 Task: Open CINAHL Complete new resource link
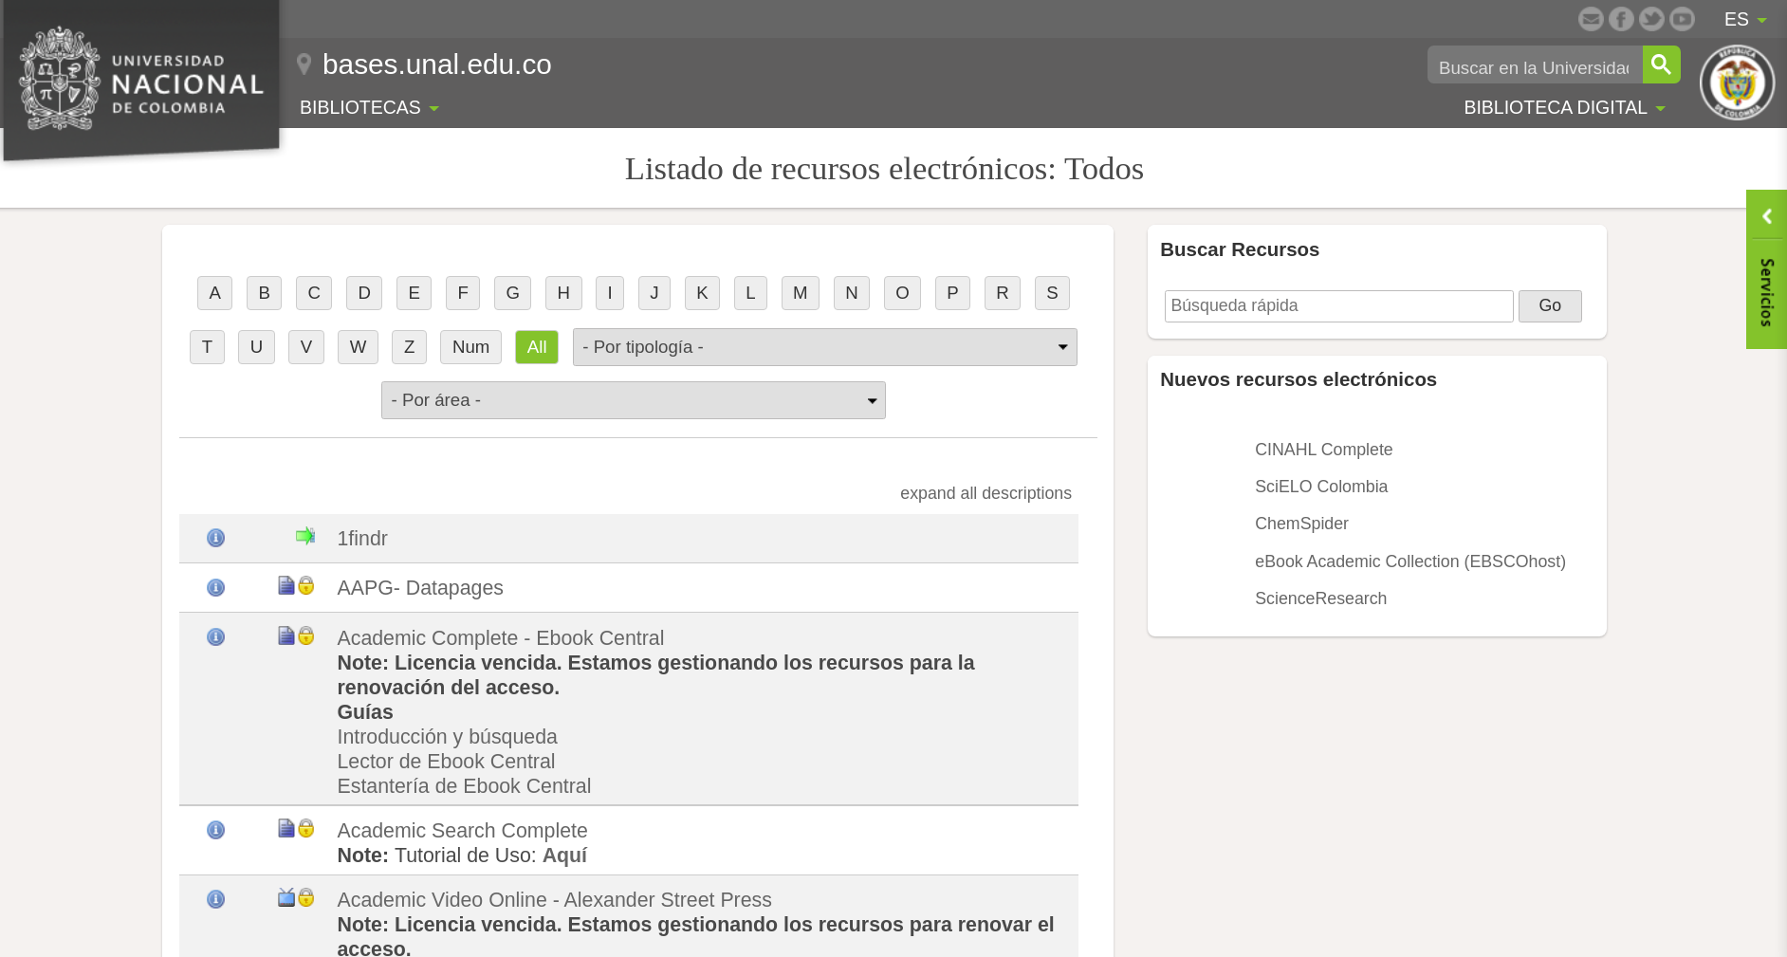tap(1323, 450)
